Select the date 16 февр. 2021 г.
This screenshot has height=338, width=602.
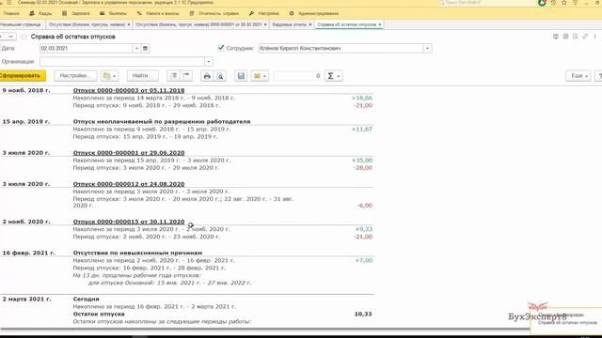coord(29,253)
